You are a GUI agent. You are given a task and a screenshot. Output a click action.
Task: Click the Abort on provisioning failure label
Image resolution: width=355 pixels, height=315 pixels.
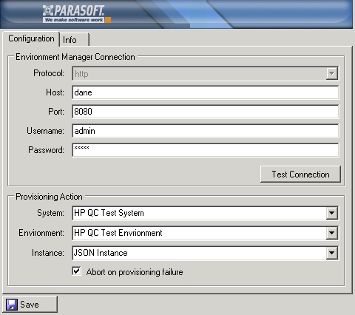click(135, 272)
